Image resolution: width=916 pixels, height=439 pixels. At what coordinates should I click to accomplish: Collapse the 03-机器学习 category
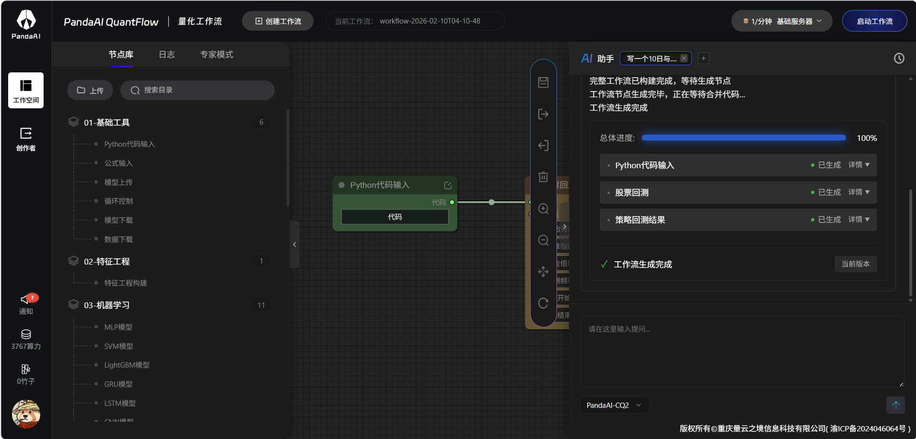[x=169, y=305]
